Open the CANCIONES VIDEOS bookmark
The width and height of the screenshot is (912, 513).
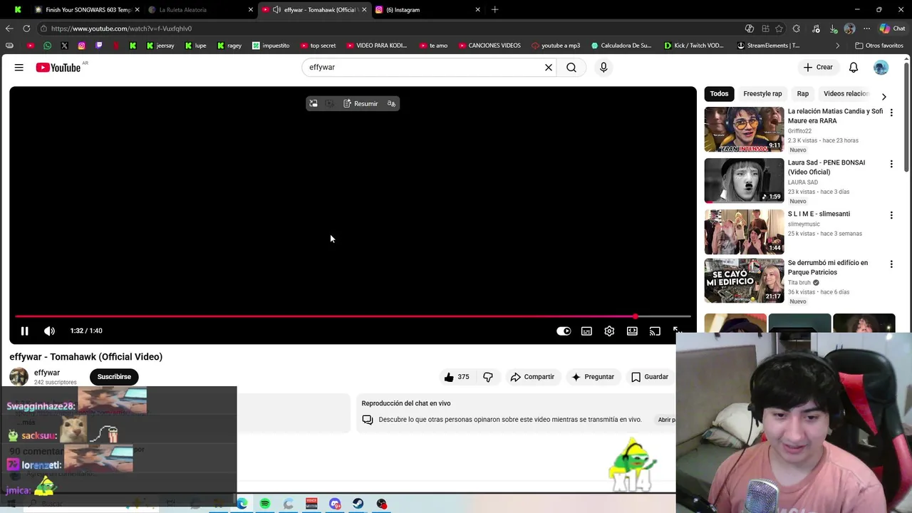click(x=489, y=46)
